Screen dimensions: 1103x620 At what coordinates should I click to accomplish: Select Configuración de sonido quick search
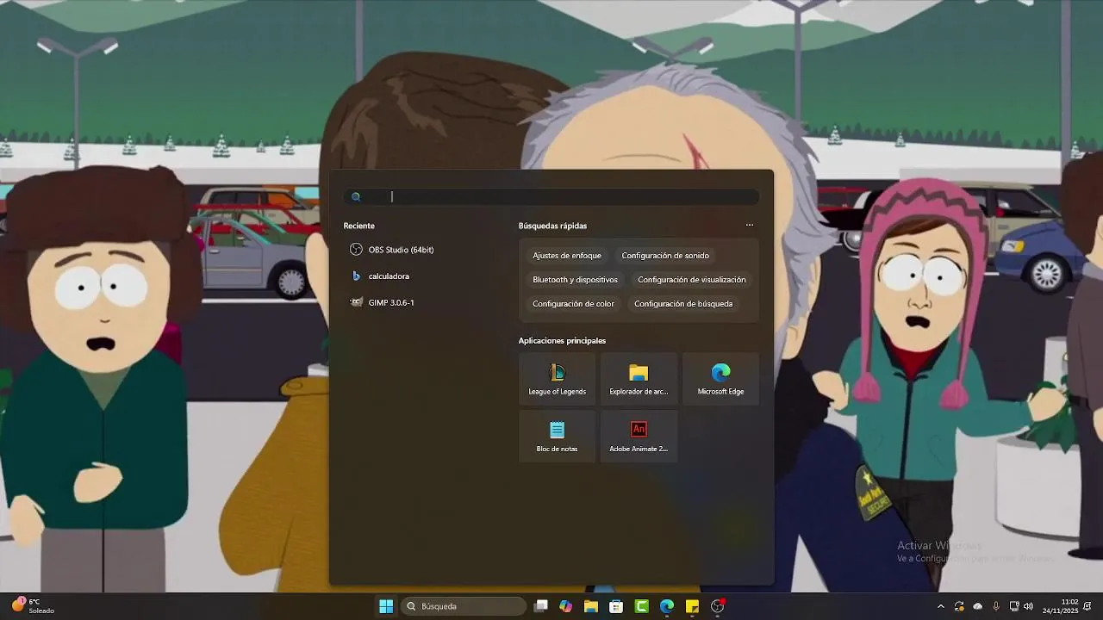coord(665,256)
